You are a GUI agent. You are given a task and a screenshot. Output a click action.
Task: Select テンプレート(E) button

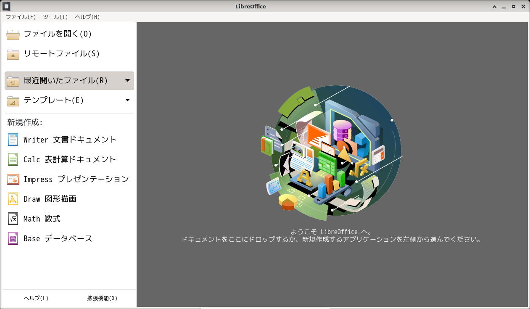69,100
